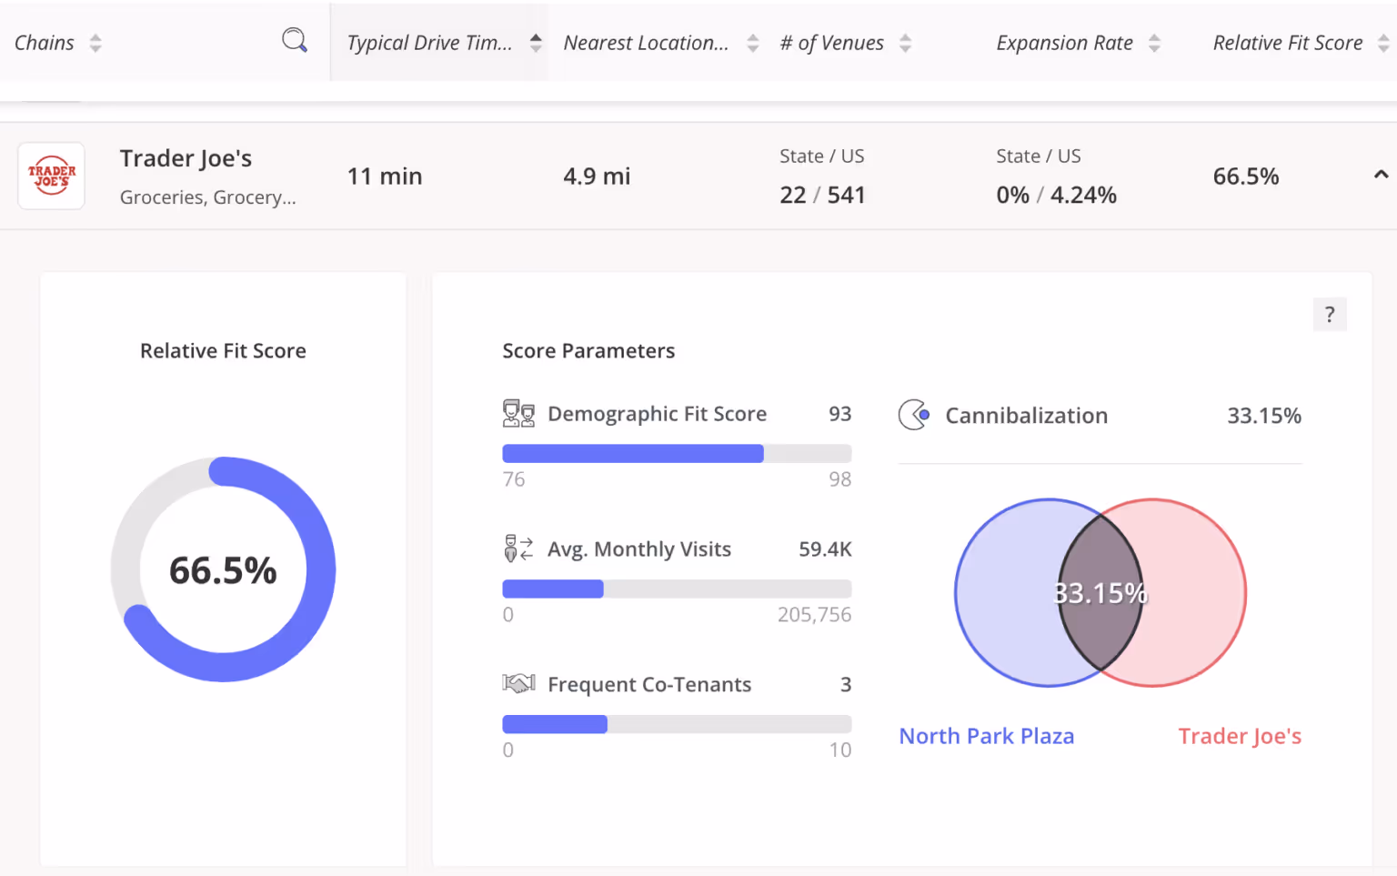Click the 'State / US' label above 22 / 541
The height and width of the screenshot is (876, 1397).
[x=822, y=156]
